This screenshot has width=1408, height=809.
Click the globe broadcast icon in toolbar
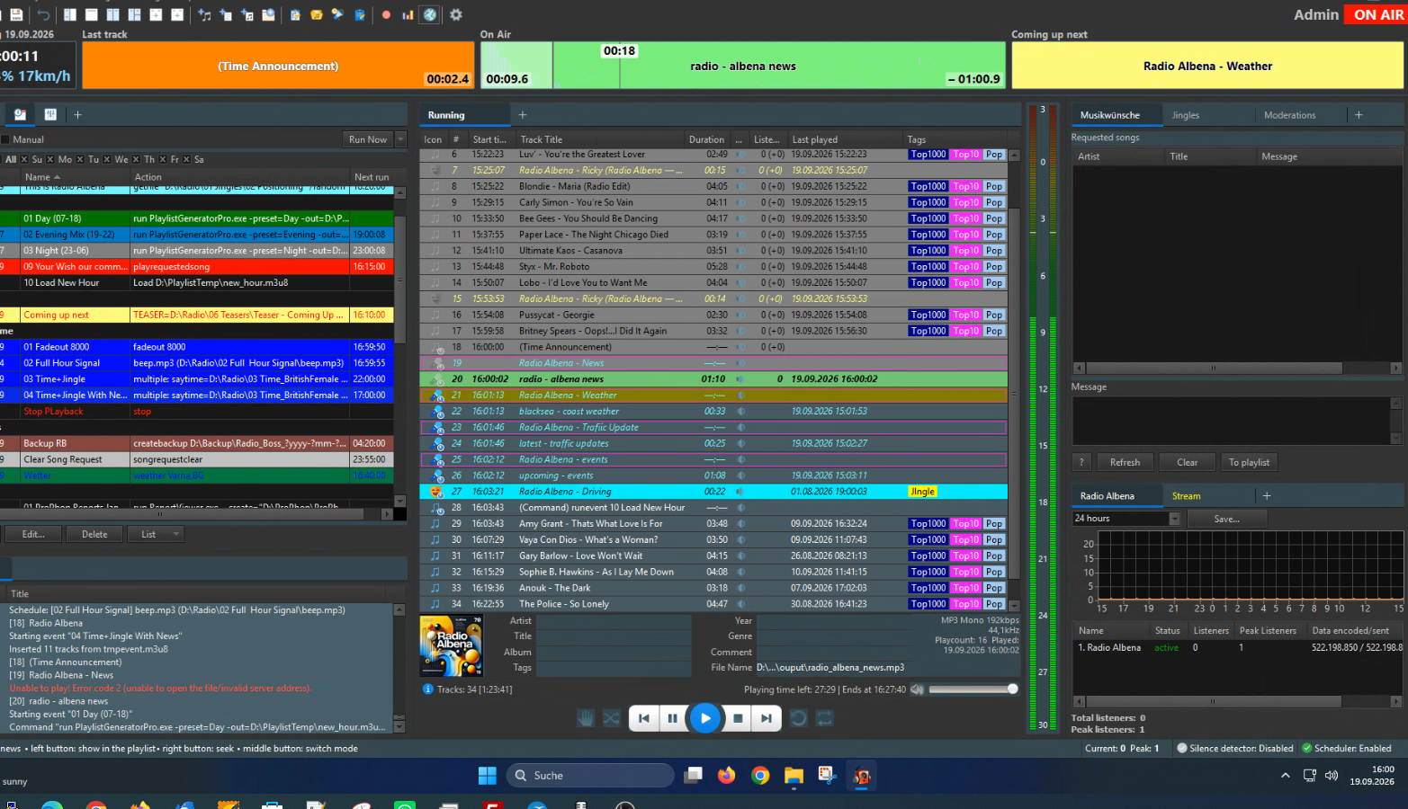(x=430, y=14)
